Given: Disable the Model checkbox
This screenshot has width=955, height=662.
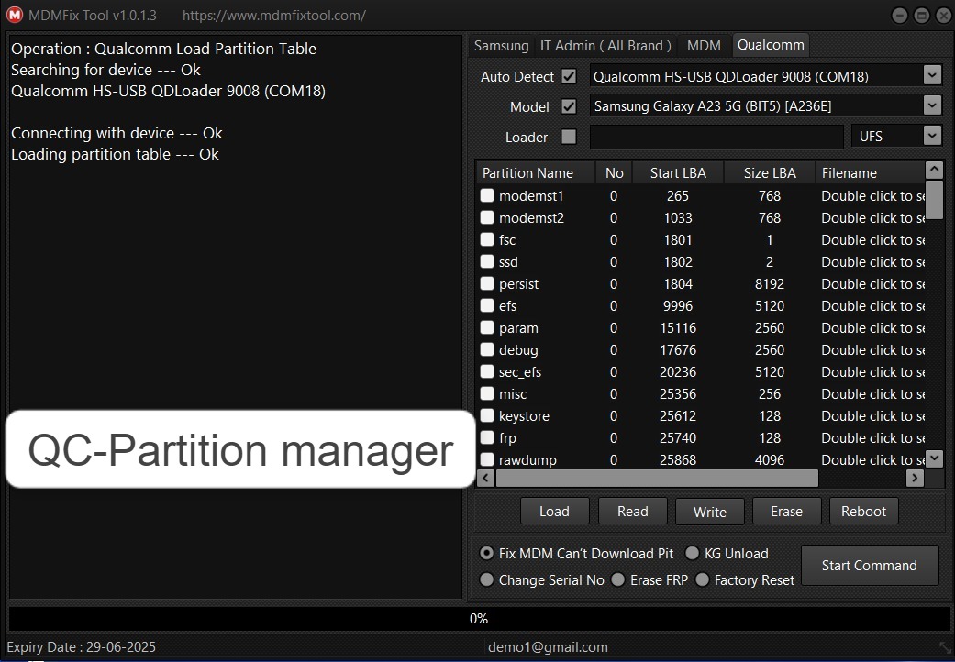Looking at the screenshot, I should [569, 106].
